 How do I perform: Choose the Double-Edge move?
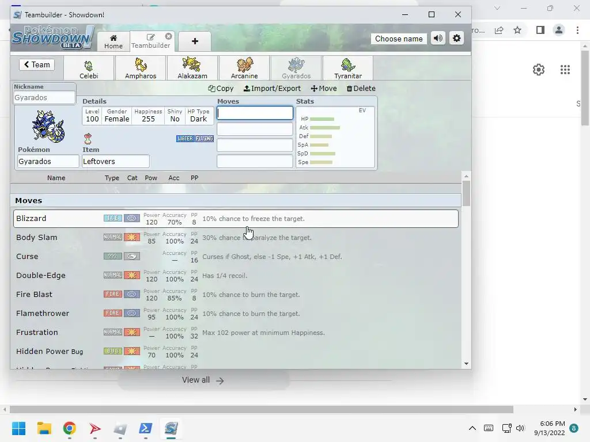[x=236, y=276]
